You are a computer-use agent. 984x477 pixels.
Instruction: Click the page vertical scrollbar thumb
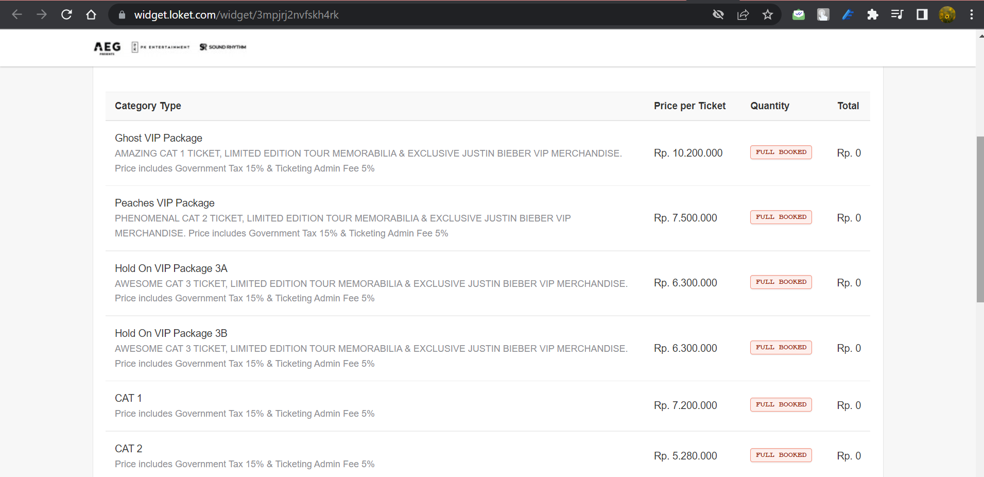(x=980, y=219)
